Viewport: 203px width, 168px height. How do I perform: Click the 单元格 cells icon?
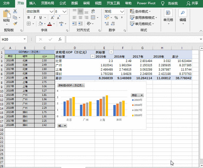tap(168, 13)
